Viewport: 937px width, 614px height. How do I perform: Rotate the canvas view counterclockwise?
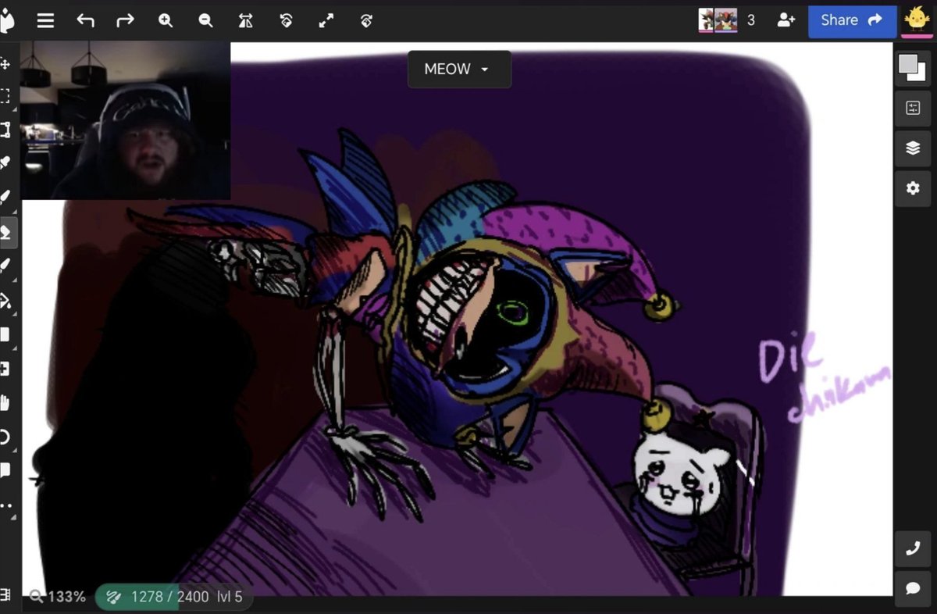click(x=286, y=21)
